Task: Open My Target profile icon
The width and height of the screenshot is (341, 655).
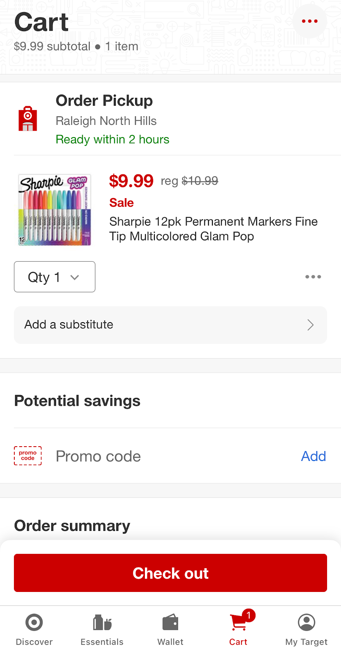Action: click(x=306, y=622)
